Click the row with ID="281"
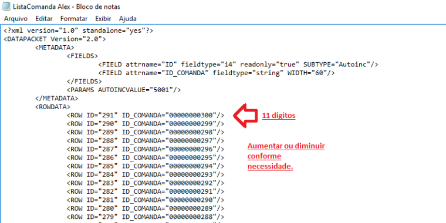Viewport: 446px width, 223px height. click(x=146, y=200)
